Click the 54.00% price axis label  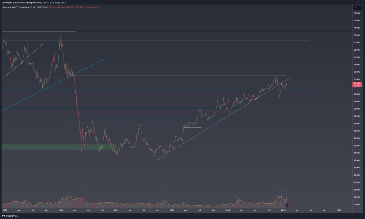click(356, 102)
